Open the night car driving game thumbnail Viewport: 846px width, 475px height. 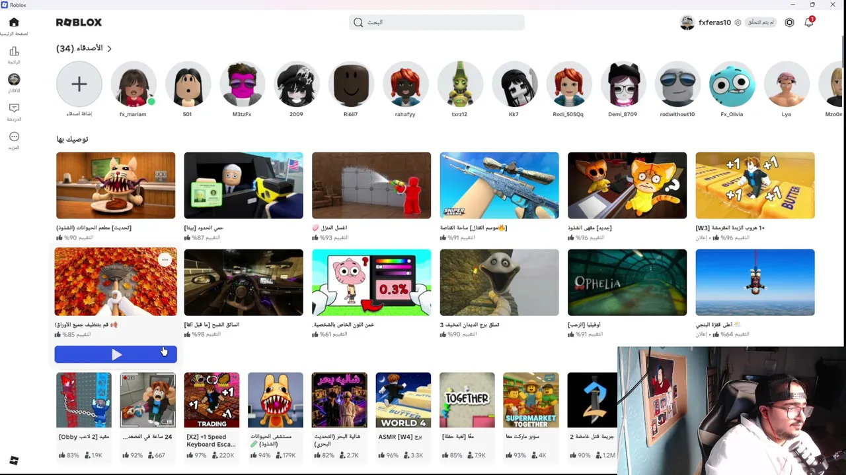[244, 282]
